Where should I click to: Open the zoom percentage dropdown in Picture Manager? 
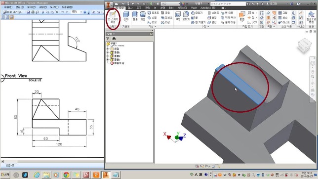[81, 12]
